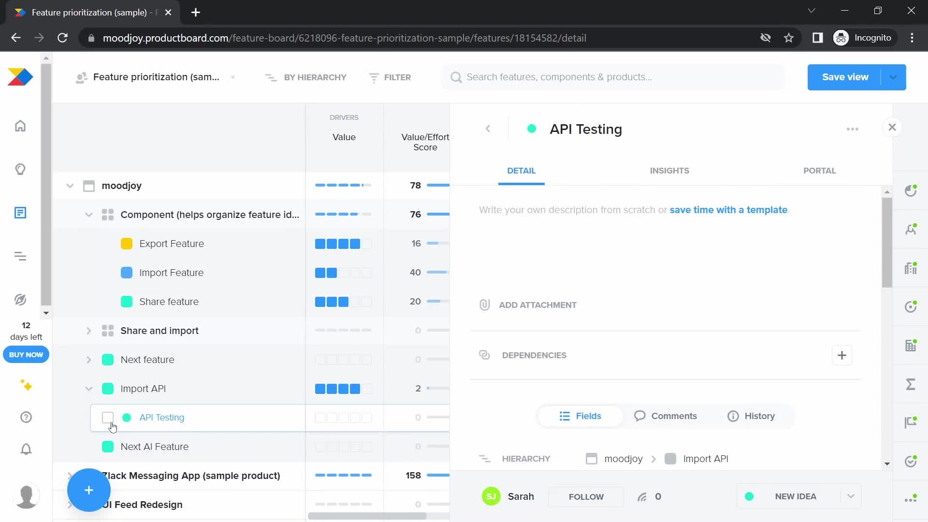Click the blue plus add button
Screen dimensions: 928x522
tap(89, 490)
